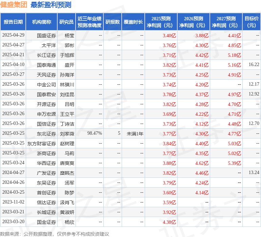
Task: Click the 98.47% accuracy value
Action: [95, 133]
